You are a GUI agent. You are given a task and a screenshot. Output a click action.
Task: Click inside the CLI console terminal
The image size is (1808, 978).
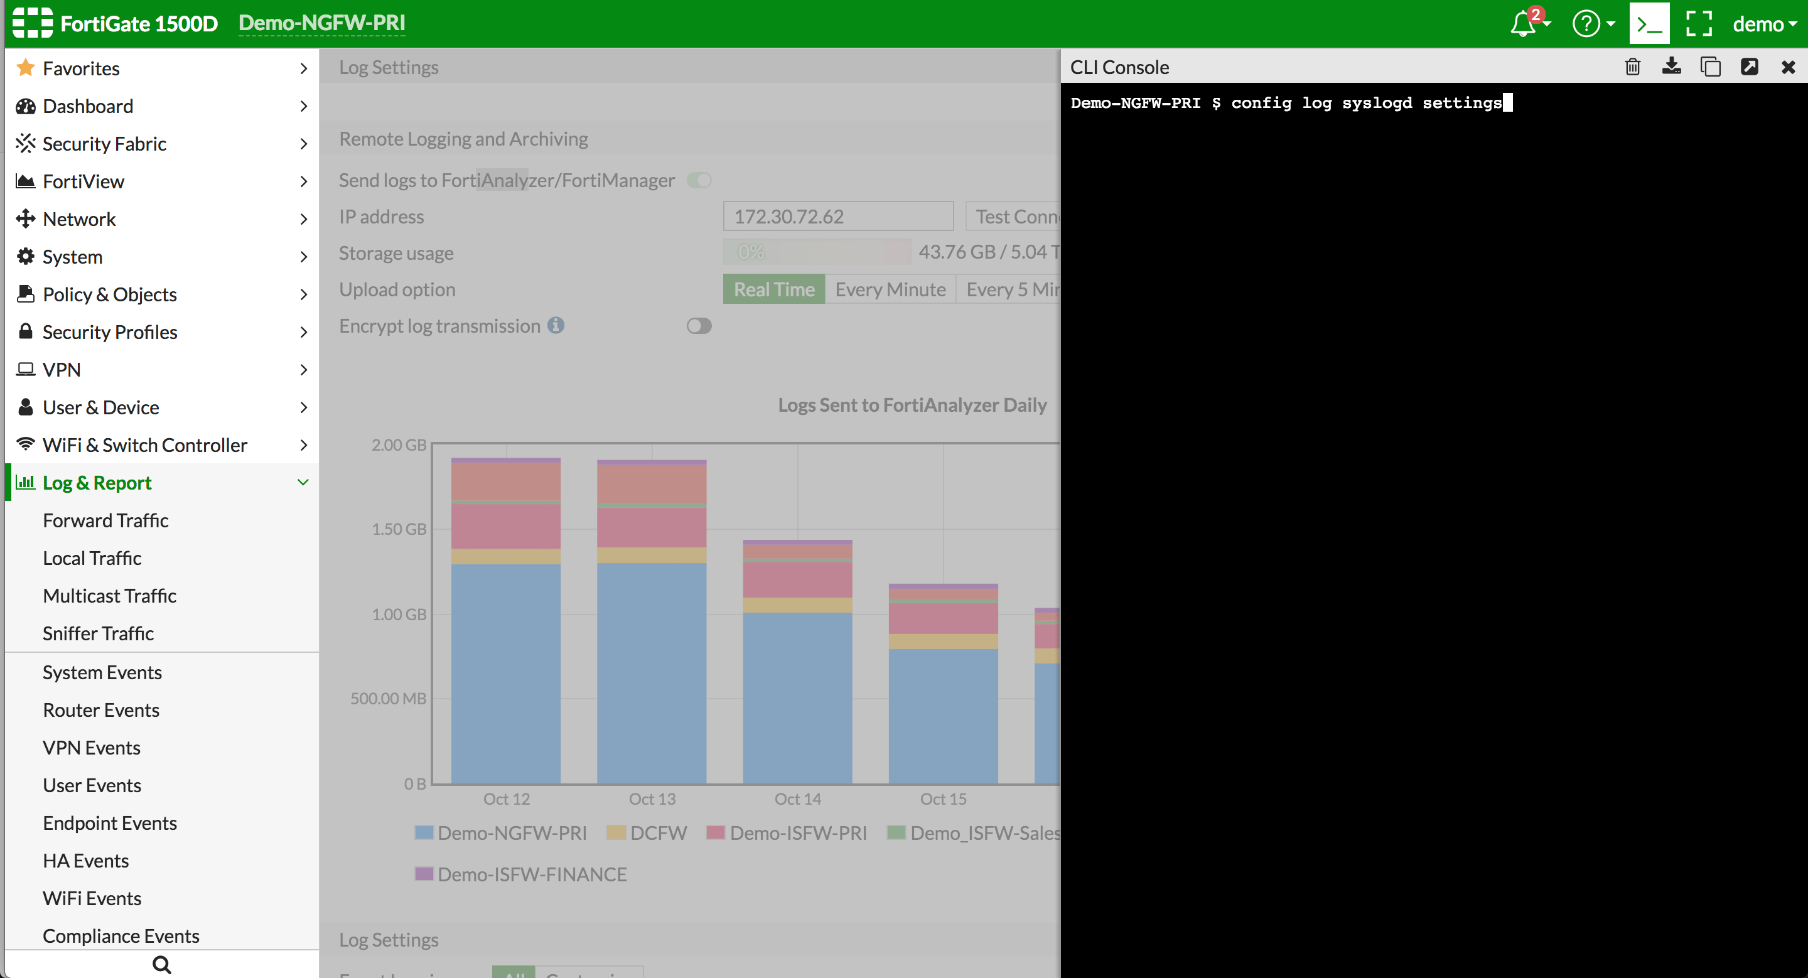click(x=1433, y=530)
